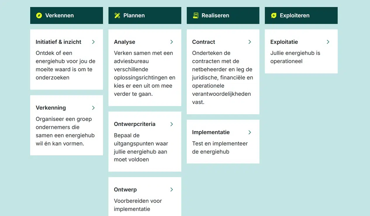Click the tools icon beside Plannen

[117, 15]
